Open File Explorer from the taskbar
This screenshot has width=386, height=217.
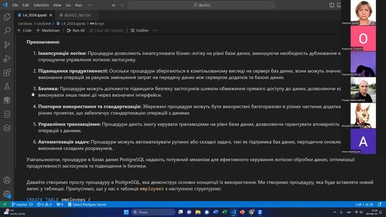point(198,212)
